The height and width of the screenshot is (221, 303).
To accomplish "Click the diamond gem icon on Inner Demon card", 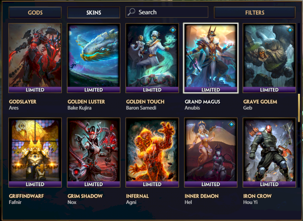I will 231,125.
